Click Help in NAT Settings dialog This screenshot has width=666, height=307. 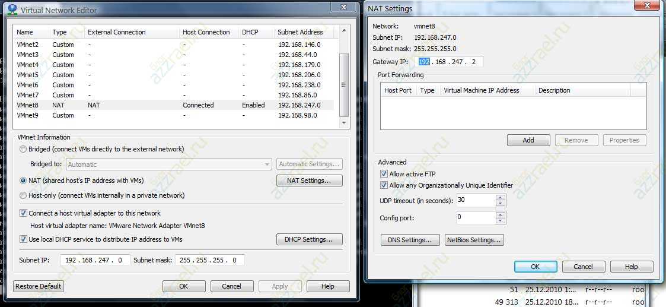coord(631,267)
